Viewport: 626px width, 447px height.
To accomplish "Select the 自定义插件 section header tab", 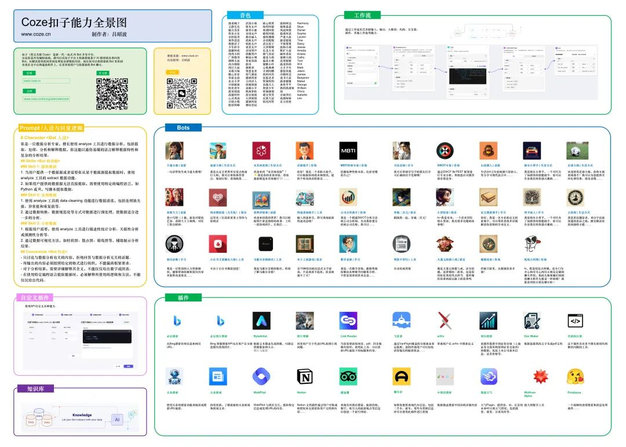I will pos(35,297).
